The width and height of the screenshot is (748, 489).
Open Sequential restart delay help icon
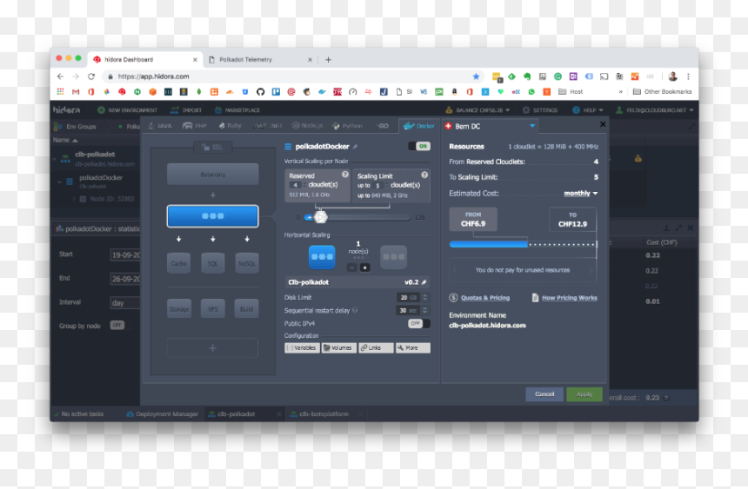coord(355,310)
